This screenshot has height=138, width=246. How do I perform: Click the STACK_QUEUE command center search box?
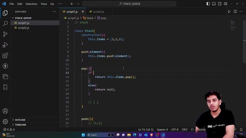(x=129, y=4)
